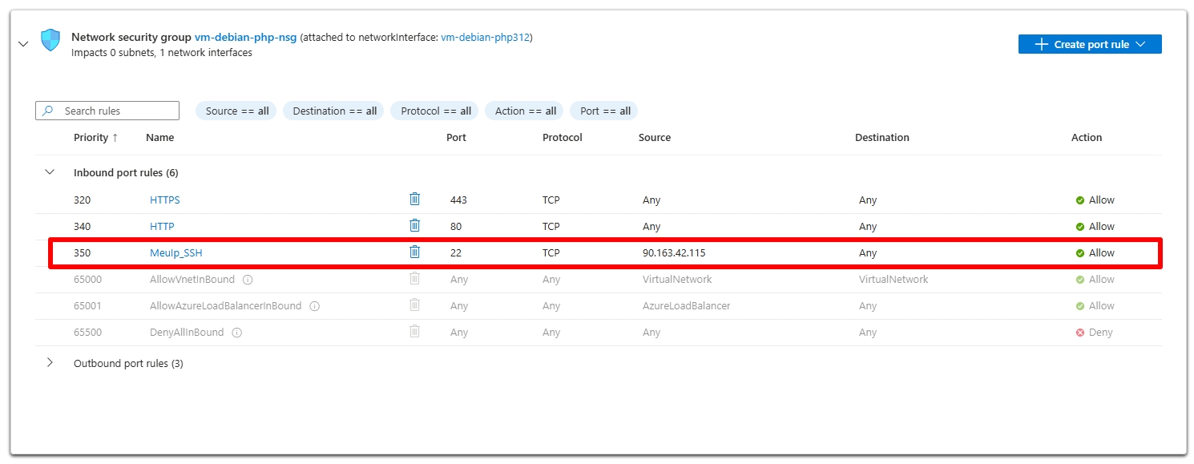Viewport: 1194px width, 464px height.
Task: Click port value 80
Action: (456, 227)
